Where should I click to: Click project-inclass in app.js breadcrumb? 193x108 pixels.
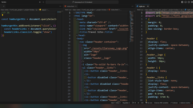point(30,10)
